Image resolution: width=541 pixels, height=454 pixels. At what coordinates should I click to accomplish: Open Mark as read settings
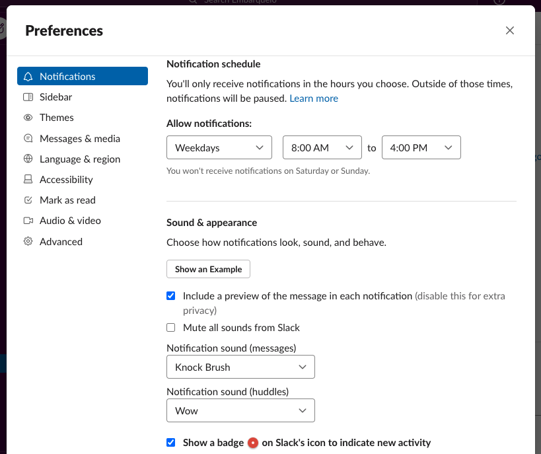(x=83, y=200)
